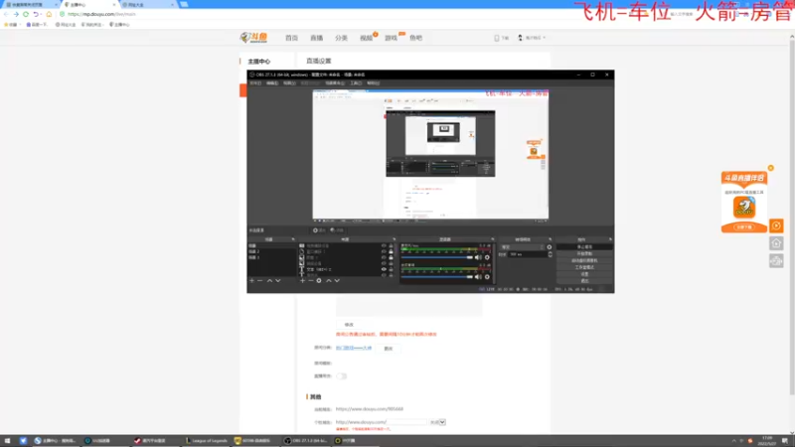The width and height of the screenshot is (795, 447).
Task: Toggle lock icon of the text (GDI+) source
Action: (x=391, y=269)
